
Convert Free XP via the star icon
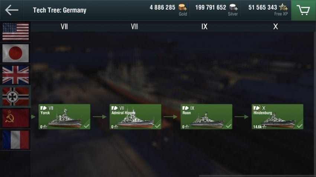click(283, 7)
